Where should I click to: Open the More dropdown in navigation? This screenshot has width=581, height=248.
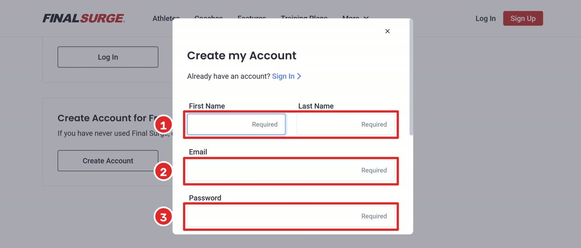pos(356,18)
